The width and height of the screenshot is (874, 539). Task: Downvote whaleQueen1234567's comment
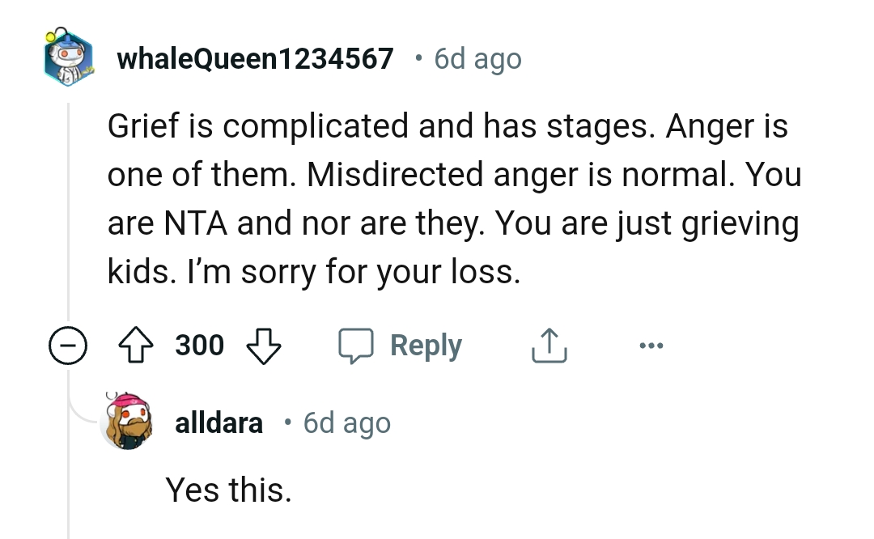pyautogui.click(x=261, y=346)
